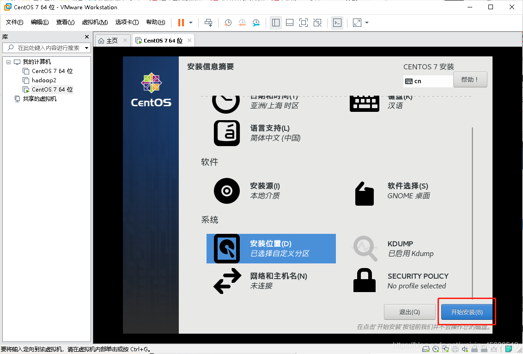This screenshot has height=354, width=523.
Task: Open 日期和时间 settings clock icon
Action: click(226, 104)
